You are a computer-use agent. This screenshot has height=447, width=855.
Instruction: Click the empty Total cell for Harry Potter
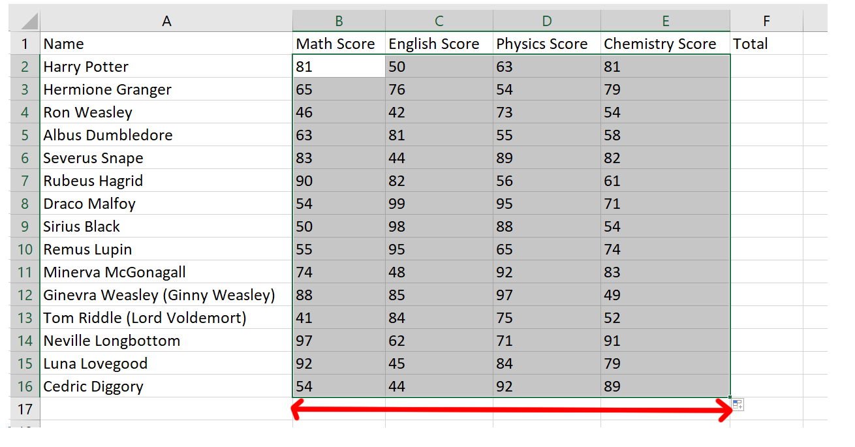point(766,67)
